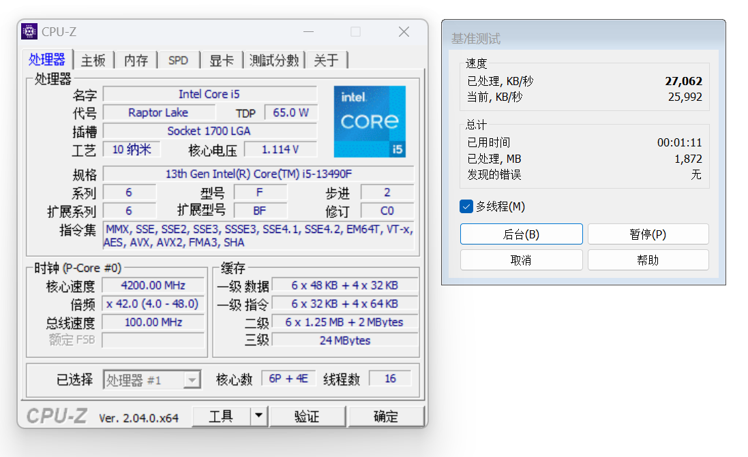Click 取消 in benchmark window
The height and width of the screenshot is (457, 748).
point(522,260)
